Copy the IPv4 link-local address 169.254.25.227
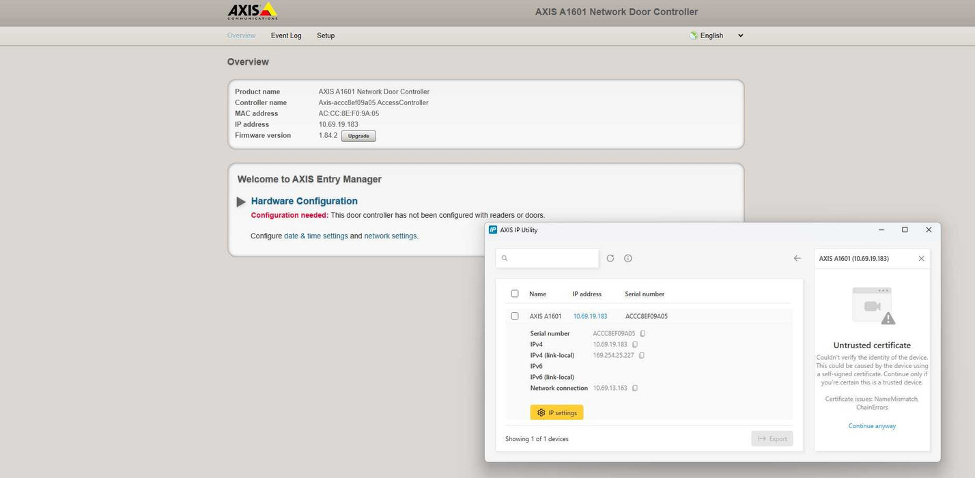975x478 pixels. pos(641,356)
